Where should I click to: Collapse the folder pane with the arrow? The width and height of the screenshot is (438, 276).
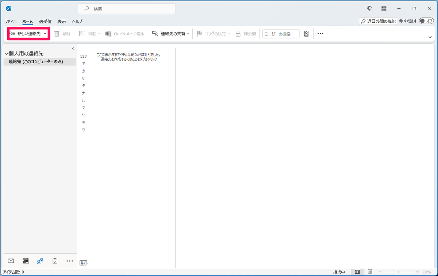[73, 49]
